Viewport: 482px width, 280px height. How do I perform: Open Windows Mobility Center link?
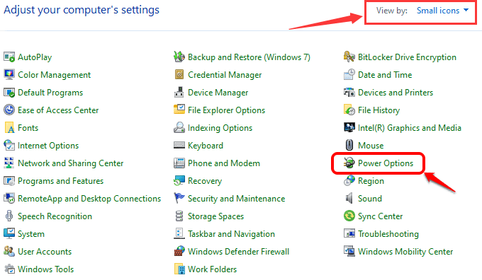coord(405,252)
